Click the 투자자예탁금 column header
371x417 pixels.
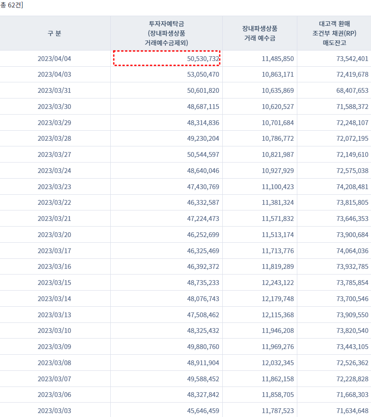click(167, 33)
